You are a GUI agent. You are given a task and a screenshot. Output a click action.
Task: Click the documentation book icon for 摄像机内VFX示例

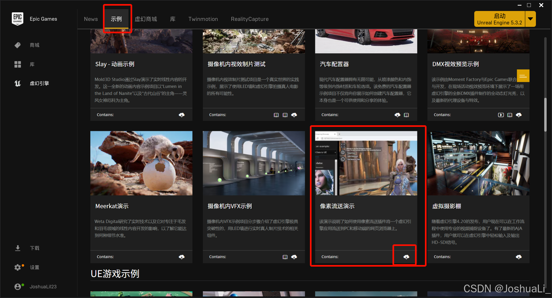click(x=285, y=257)
